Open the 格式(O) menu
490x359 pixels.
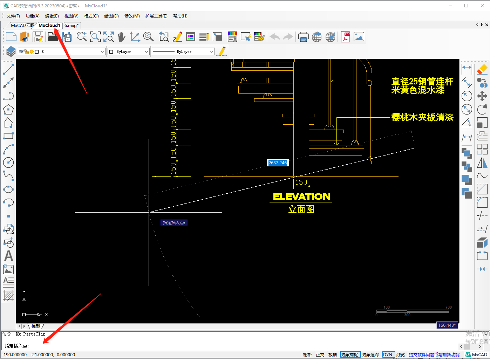tap(91, 16)
